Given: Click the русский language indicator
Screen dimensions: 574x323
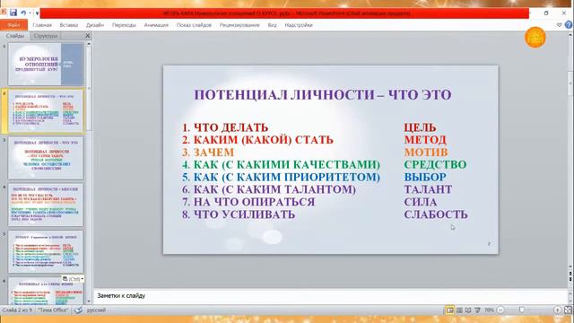Looking at the screenshot, I should 96,310.
